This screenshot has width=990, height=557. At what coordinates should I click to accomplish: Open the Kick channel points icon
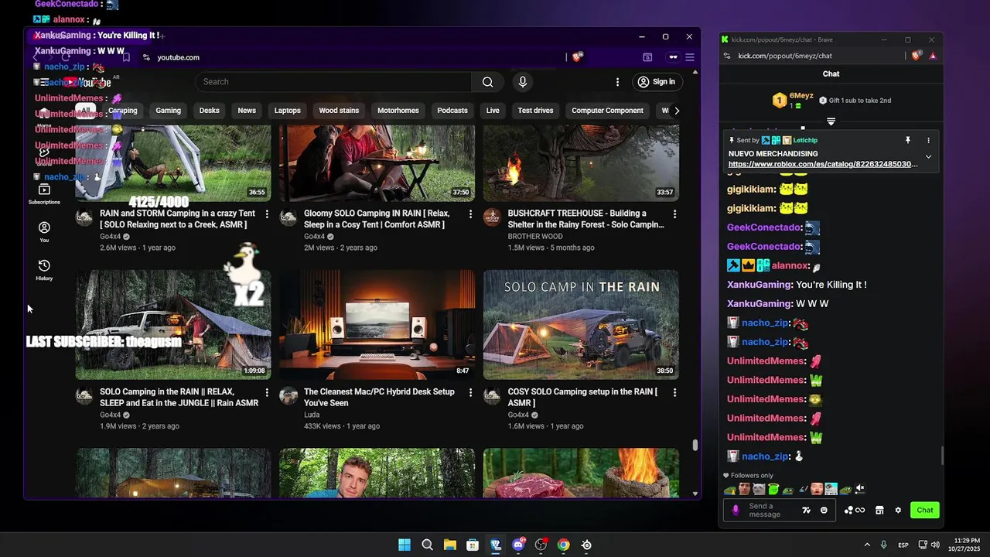(x=854, y=510)
